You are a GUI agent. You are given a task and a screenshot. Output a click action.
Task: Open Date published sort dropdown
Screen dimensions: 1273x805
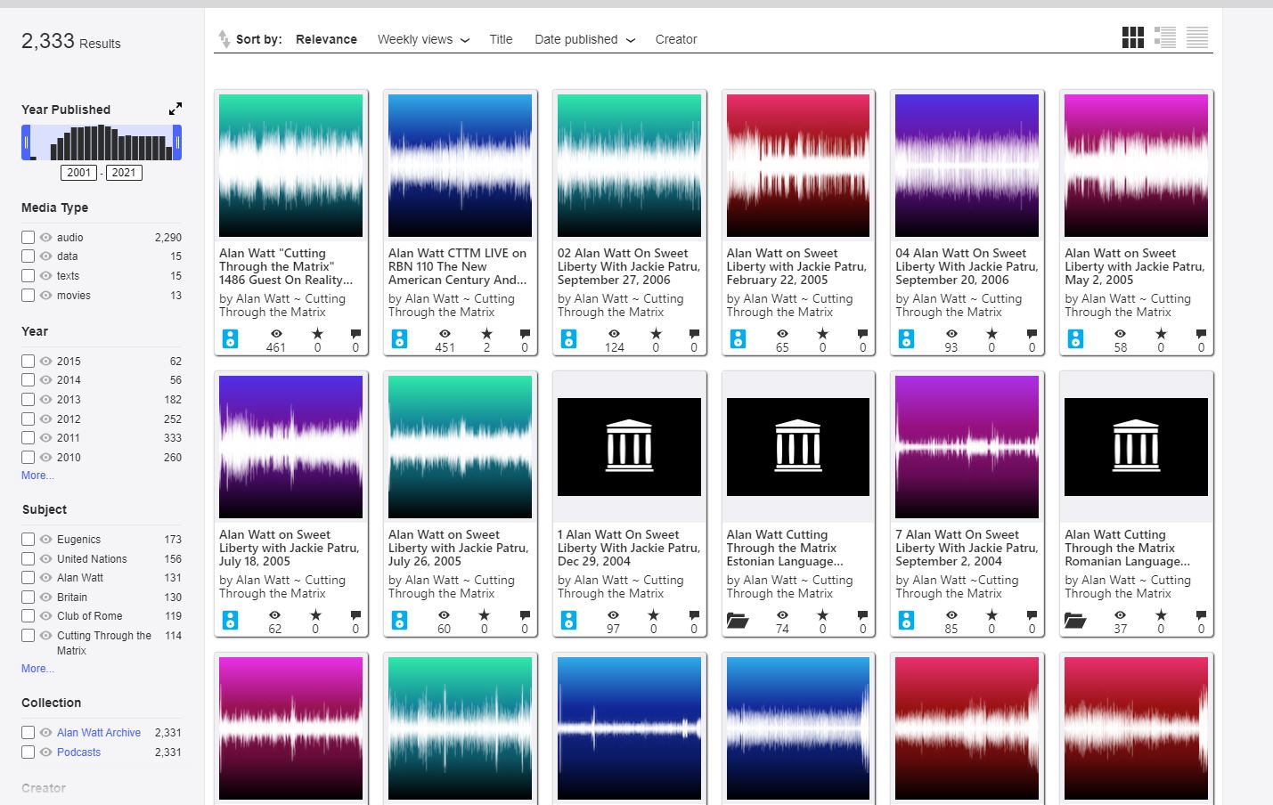584,39
